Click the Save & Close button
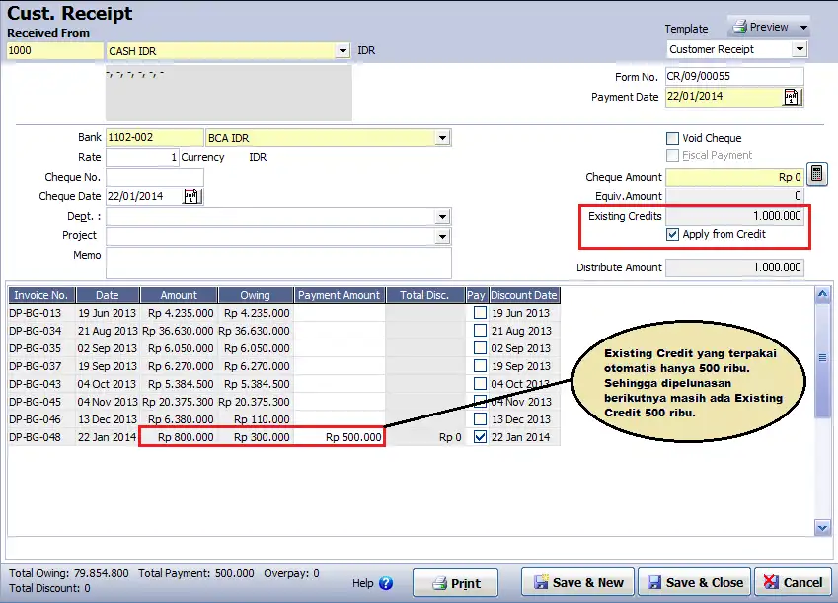 (x=694, y=582)
